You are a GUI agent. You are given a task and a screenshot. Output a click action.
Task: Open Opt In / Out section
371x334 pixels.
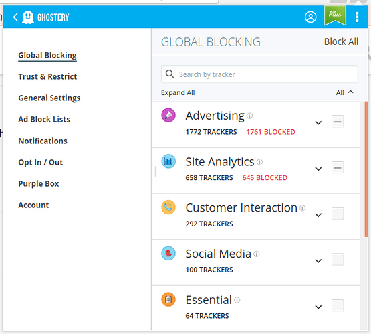[x=41, y=162]
